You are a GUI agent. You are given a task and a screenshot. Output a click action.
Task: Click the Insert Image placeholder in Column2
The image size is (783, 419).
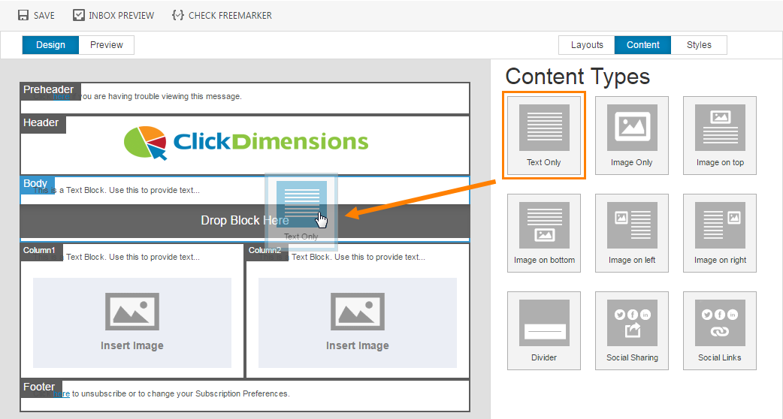pyautogui.click(x=358, y=323)
